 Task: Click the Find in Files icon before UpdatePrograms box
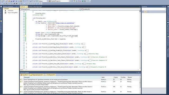pyautogui.click(x=49, y=1)
